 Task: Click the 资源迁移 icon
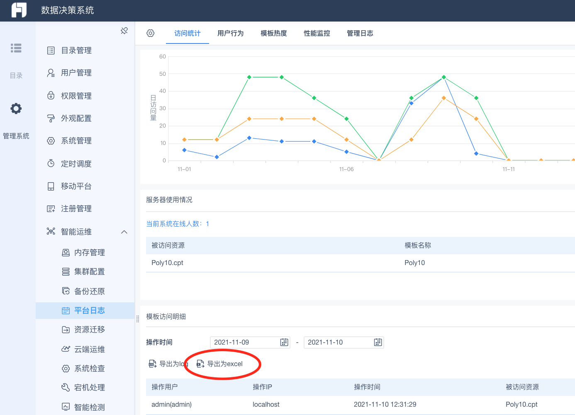66,330
